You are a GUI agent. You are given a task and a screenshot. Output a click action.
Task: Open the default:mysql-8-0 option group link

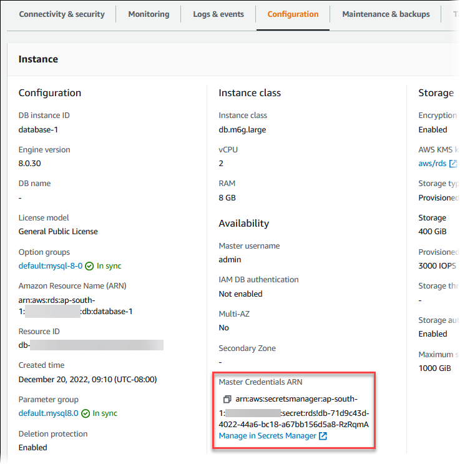[50, 266]
